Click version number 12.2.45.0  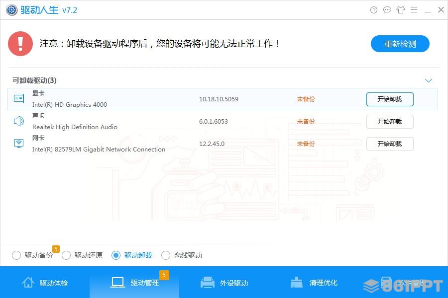click(x=212, y=144)
